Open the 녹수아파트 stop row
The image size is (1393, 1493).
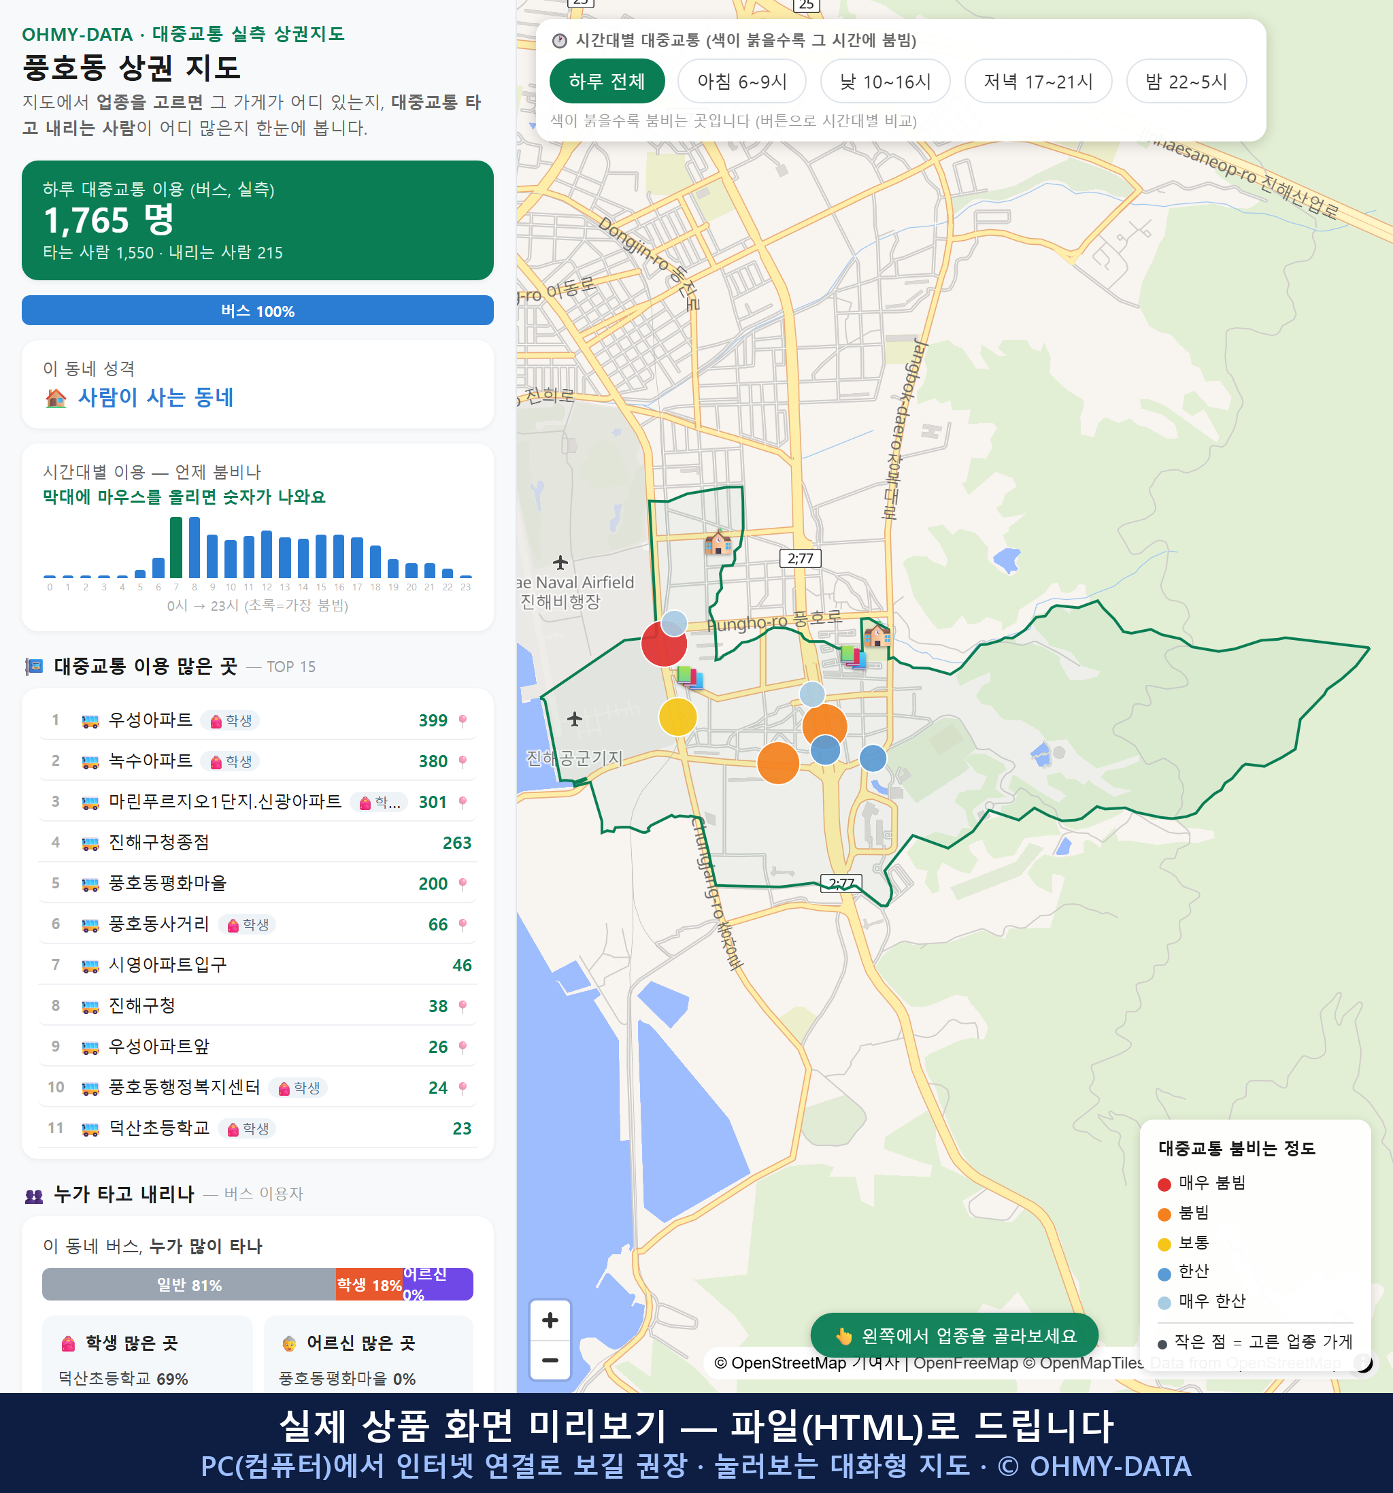258,760
